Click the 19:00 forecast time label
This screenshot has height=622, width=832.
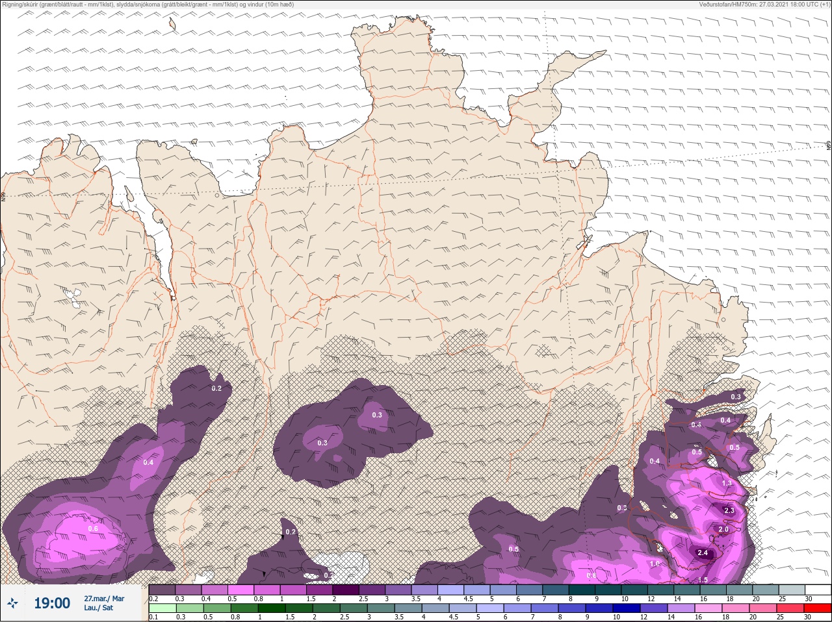(x=52, y=603)
